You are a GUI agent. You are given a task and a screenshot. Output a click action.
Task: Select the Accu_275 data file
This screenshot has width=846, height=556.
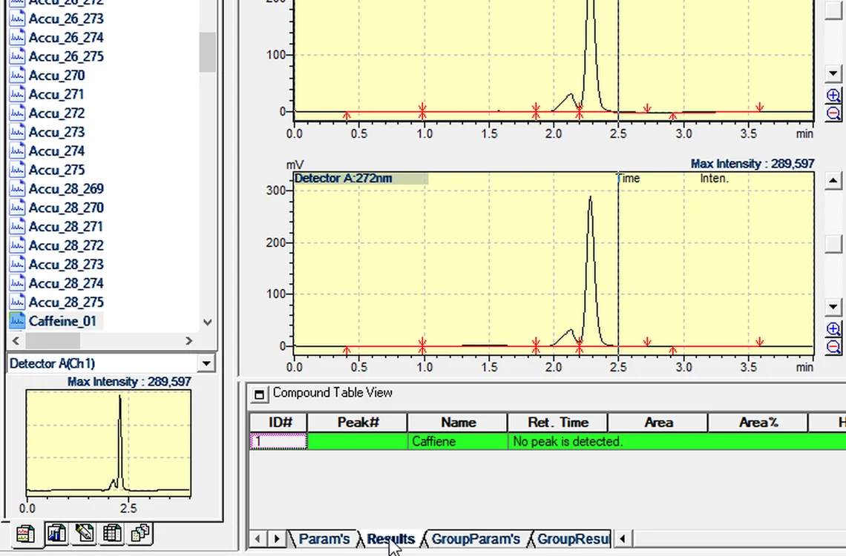pyautogui.click(x=56, y=170)
